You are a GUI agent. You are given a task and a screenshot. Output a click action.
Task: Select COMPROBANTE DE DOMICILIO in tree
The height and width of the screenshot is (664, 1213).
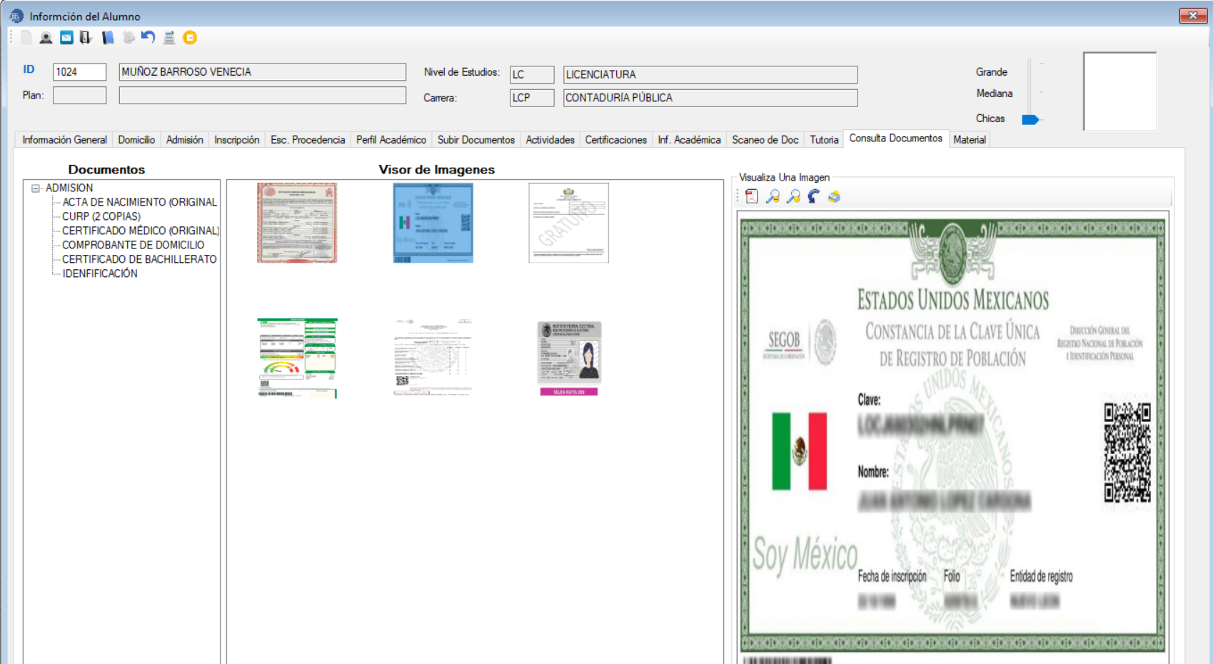pyautogui.click(x=133, y=245)
